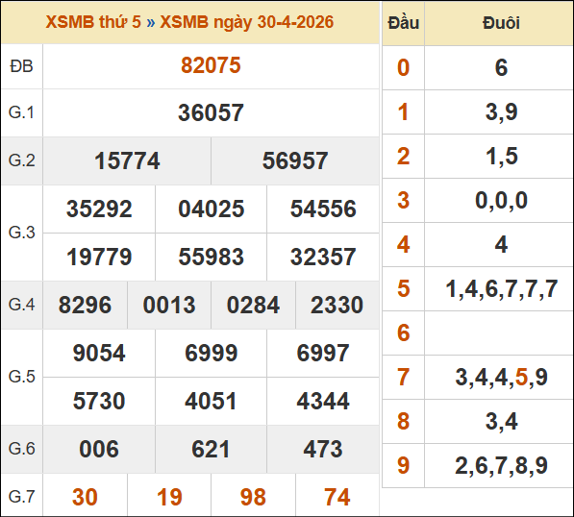Screen dimensions: 574x517
Task: Open the XSMB thứ 5 link
Action: (93, 22)
